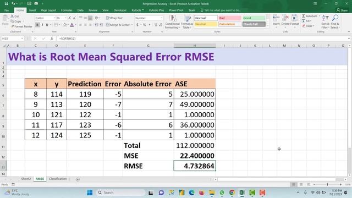Click the insert function fx button
This screenshot has width=352, height=198.
(x=52, y=38)
